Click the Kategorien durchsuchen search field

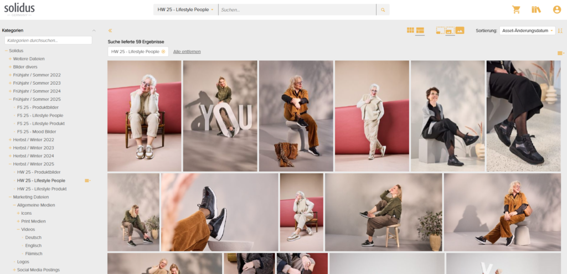click(x=48, y=40)
